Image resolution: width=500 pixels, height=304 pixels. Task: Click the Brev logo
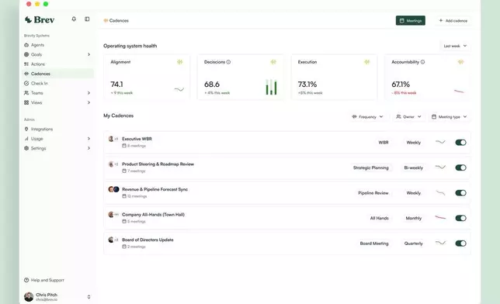click(40, 19)
